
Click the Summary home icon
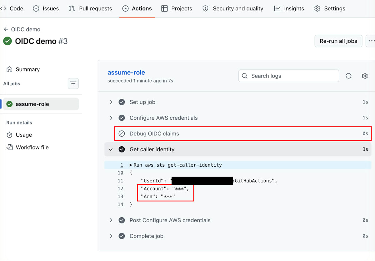(x=10, y=69)
